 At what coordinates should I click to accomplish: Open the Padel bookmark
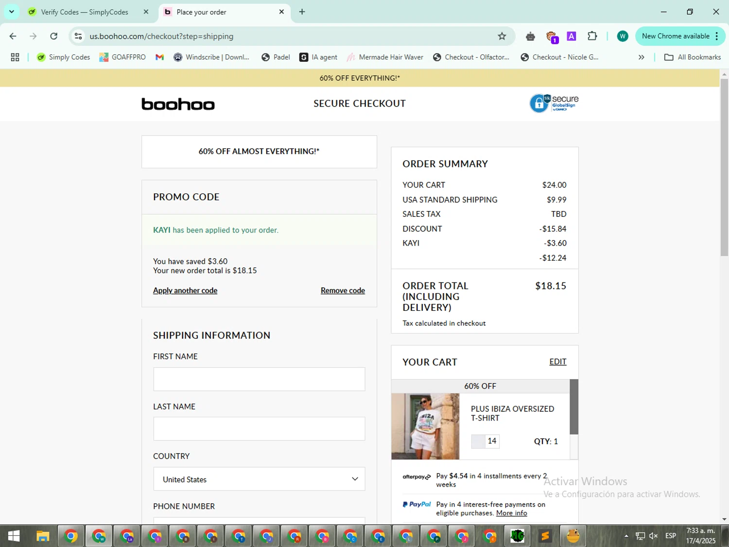pos(276,57)
